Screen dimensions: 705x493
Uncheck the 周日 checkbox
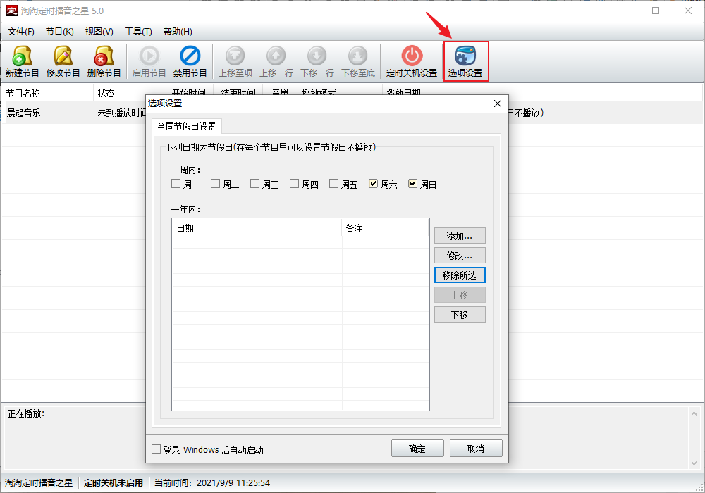coord(412,184)
